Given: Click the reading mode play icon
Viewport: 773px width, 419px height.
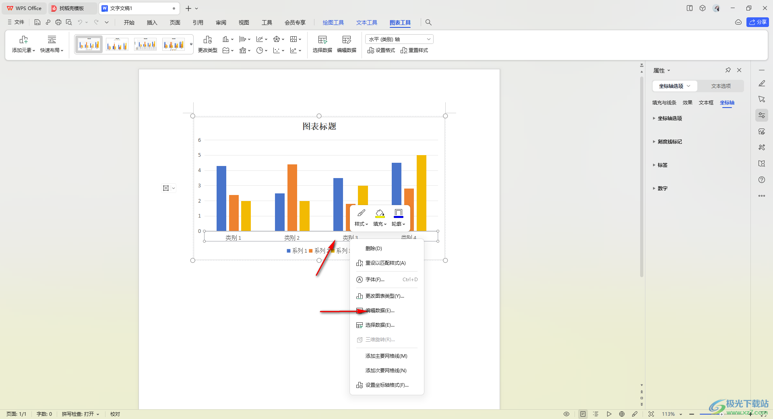Looking at the screenshot, I should tap(609, 414).
